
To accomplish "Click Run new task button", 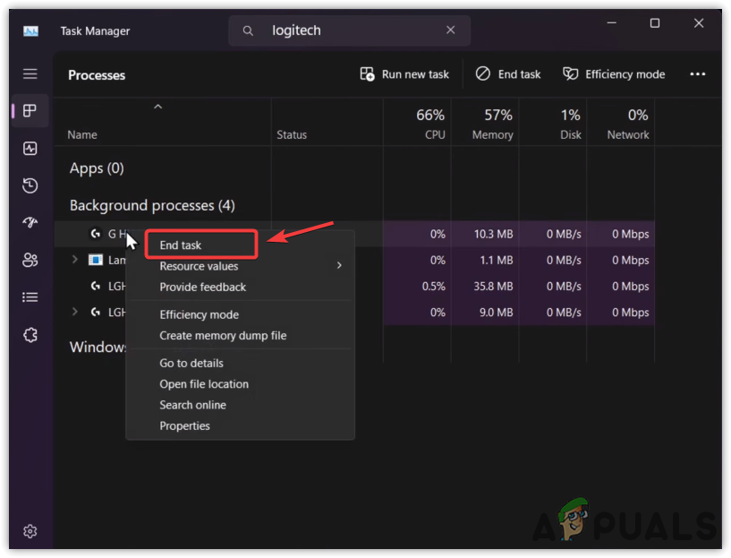I will point(404,74).
